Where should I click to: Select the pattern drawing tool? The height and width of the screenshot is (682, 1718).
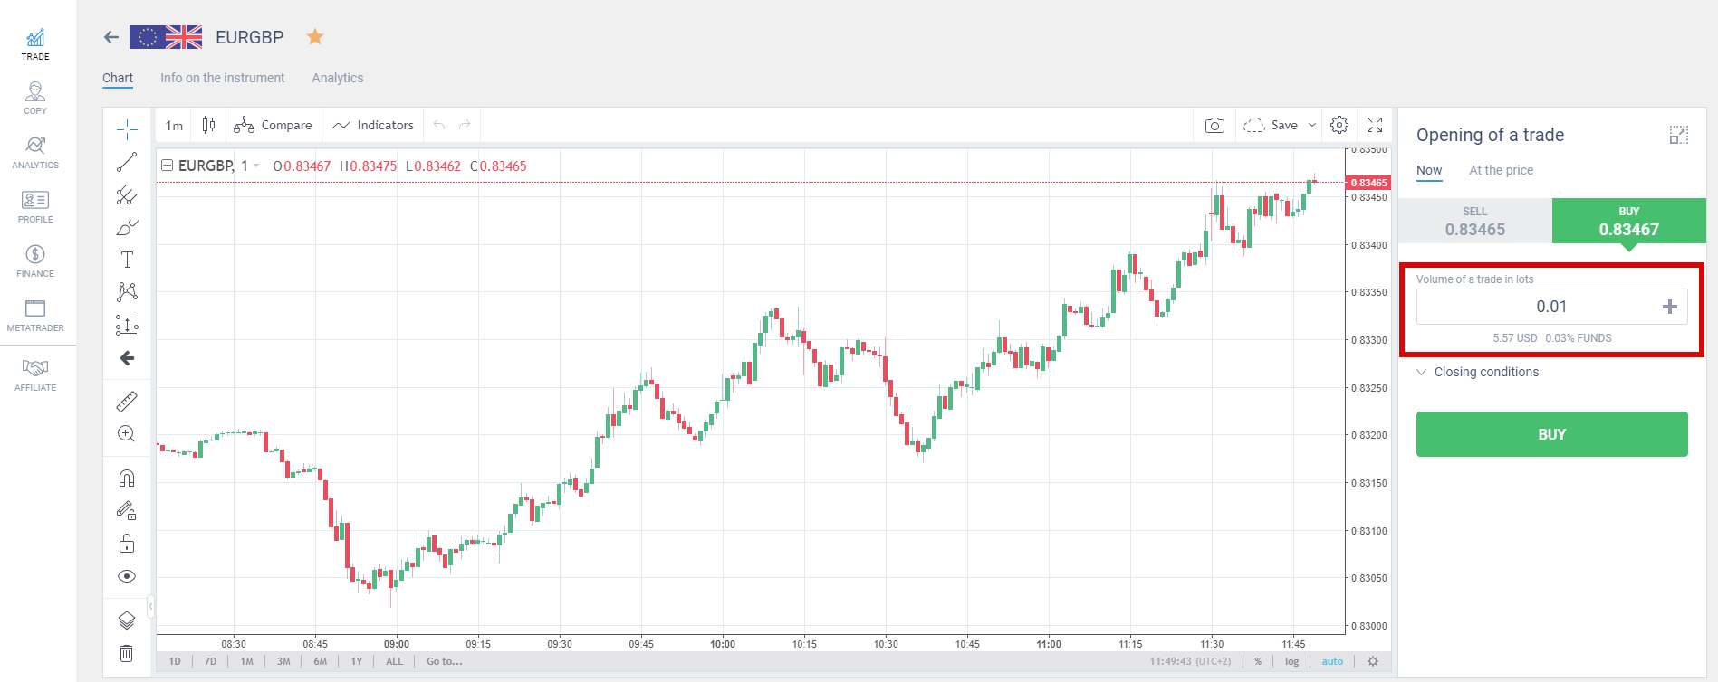point(127,292)
